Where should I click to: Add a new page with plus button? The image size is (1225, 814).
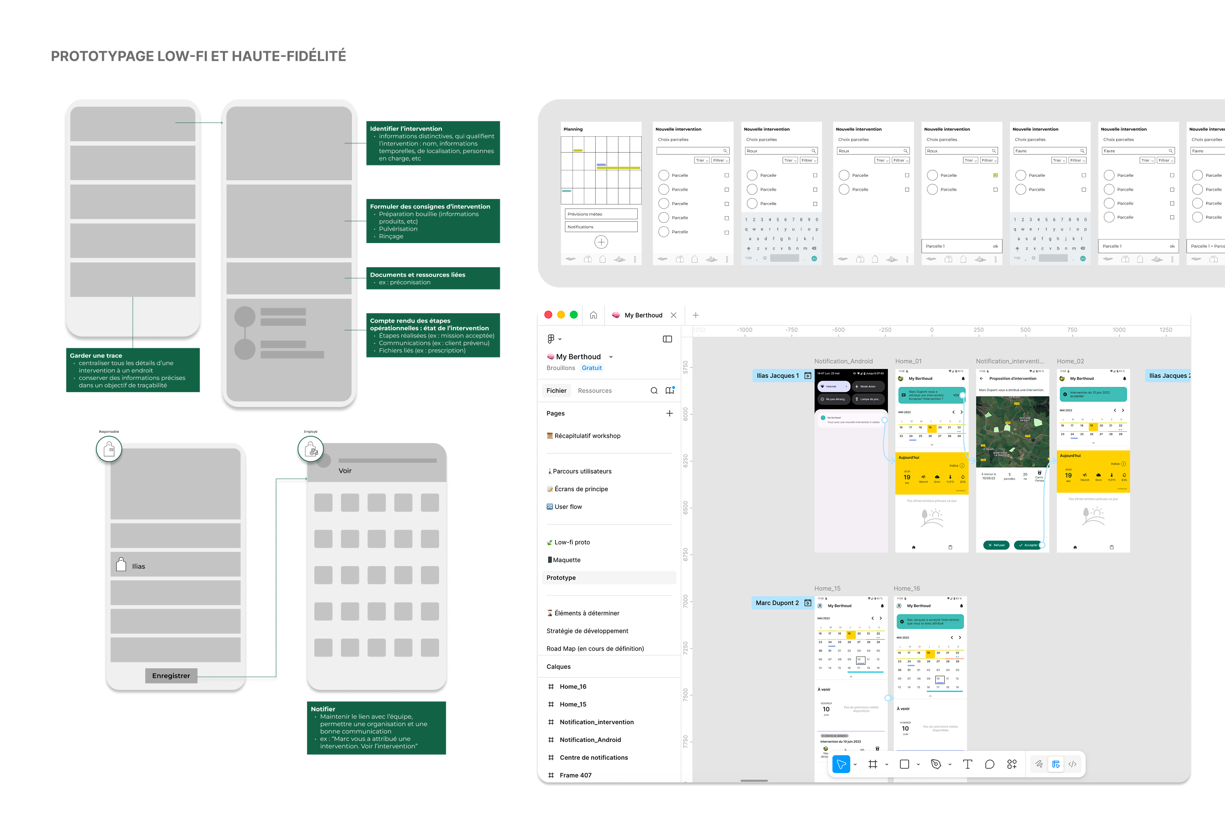coord(669,413)
